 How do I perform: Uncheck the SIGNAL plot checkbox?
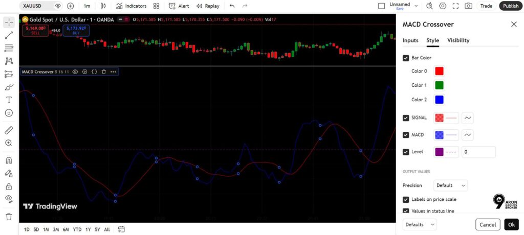coord(406,118)
